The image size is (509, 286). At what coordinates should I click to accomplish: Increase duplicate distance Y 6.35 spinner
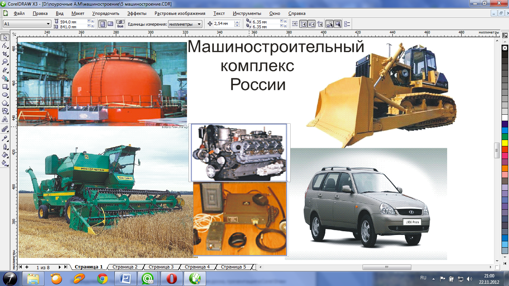pos(285,26)
